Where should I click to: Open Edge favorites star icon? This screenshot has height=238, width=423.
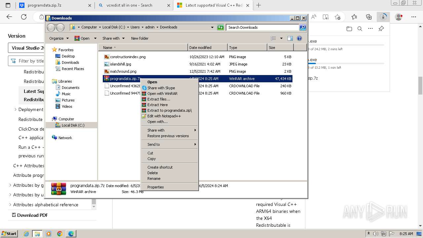pos(354,17)
